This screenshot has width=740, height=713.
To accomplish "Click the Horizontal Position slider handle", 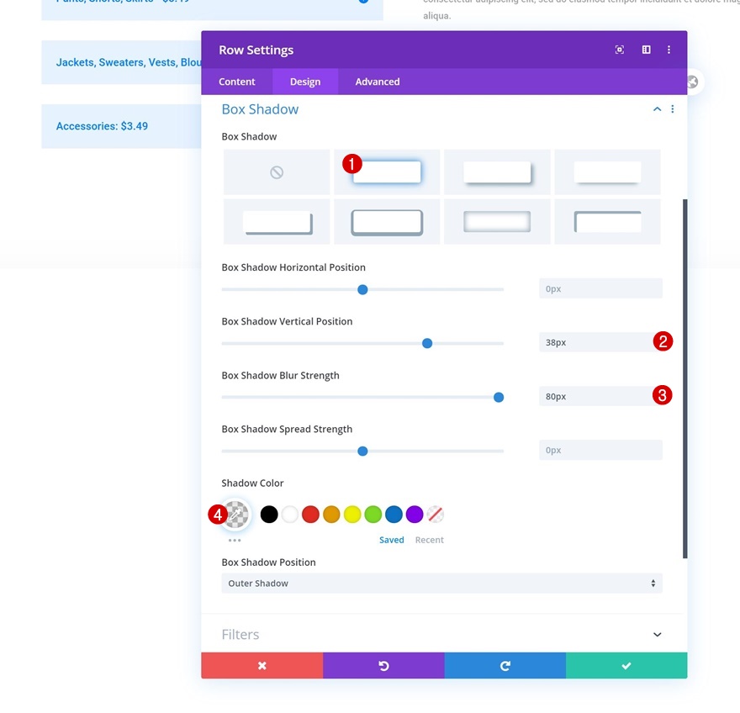I will (362, 290).
